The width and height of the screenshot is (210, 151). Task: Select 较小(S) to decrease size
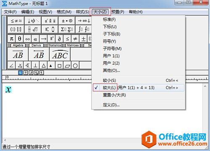139,81
